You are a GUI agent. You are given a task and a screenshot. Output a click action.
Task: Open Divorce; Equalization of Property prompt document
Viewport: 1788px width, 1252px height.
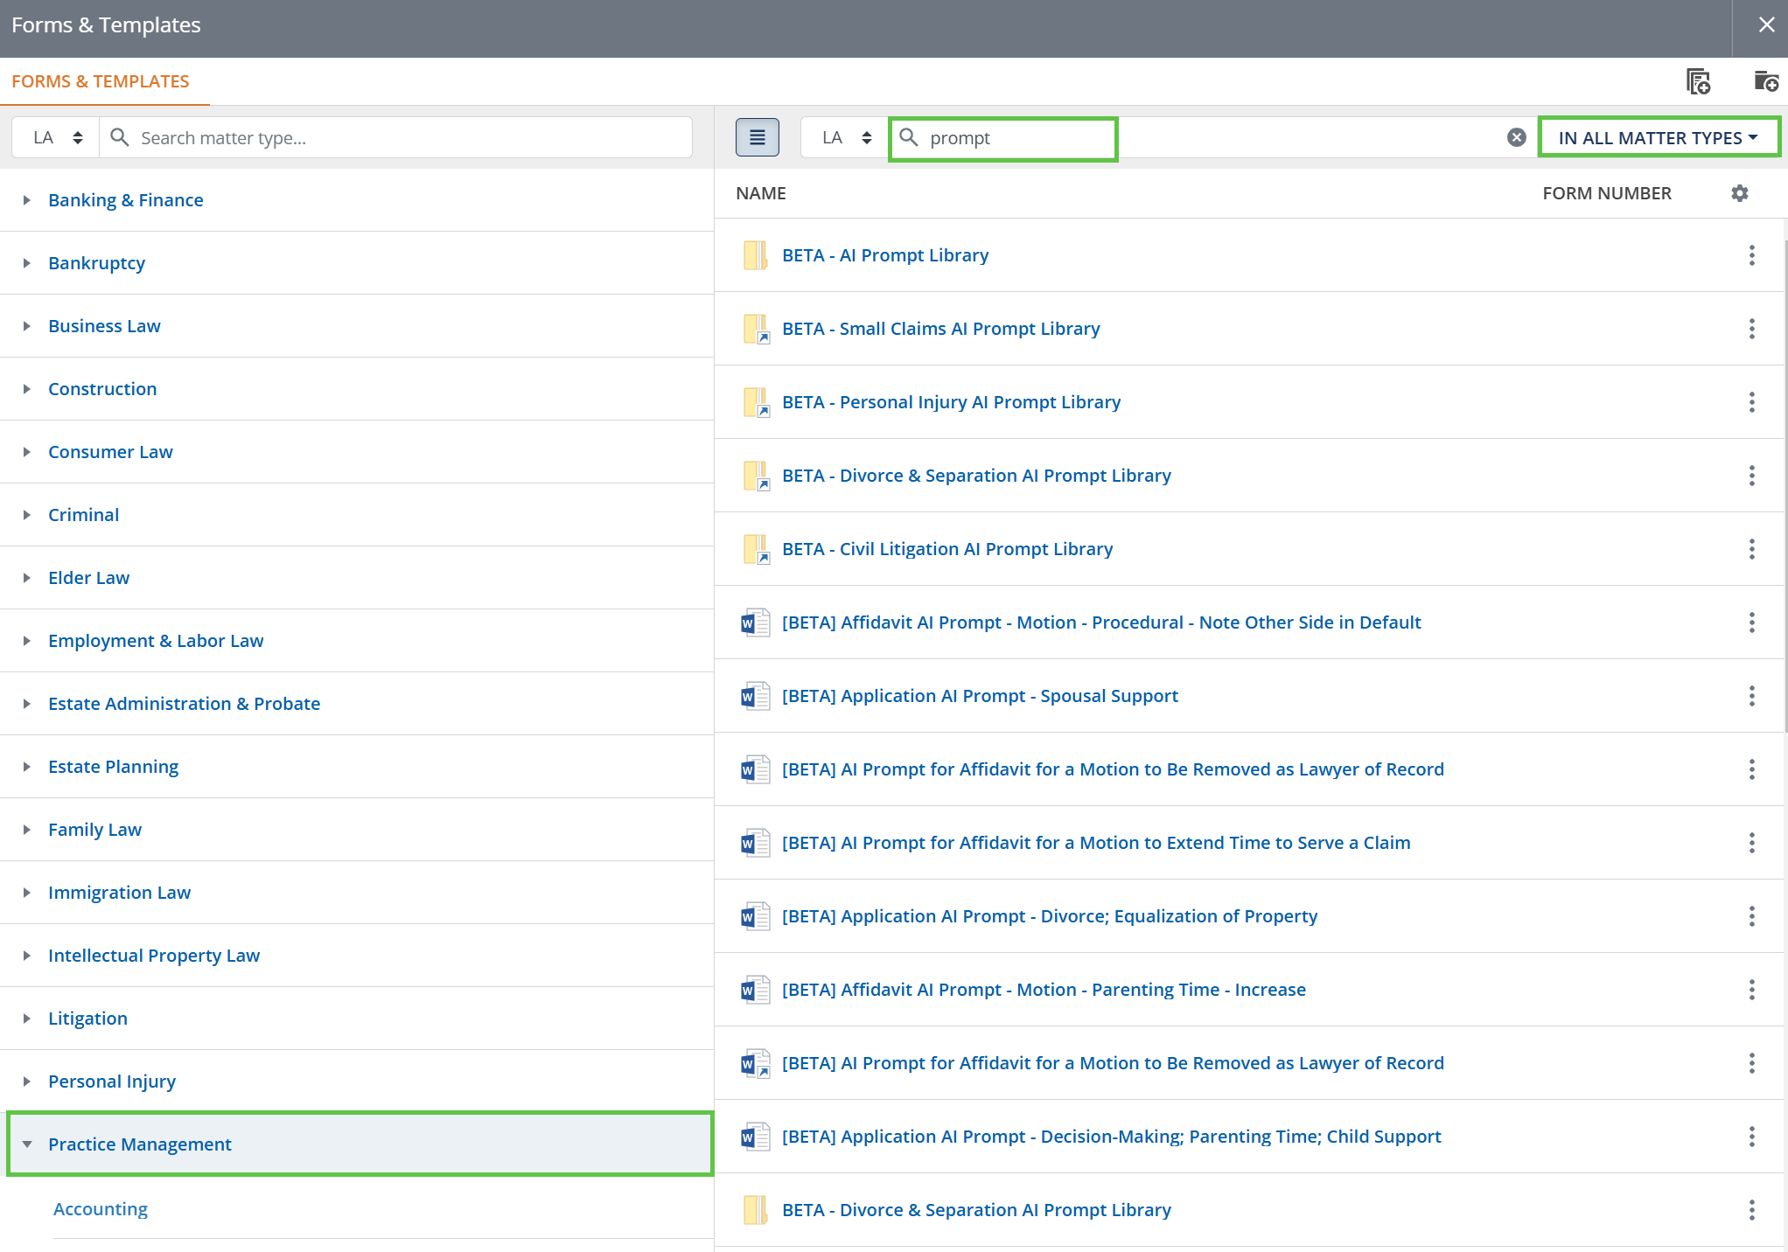point(1049,916)
